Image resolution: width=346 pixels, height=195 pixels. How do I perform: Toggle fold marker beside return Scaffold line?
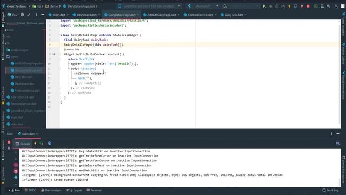(59, 59)
